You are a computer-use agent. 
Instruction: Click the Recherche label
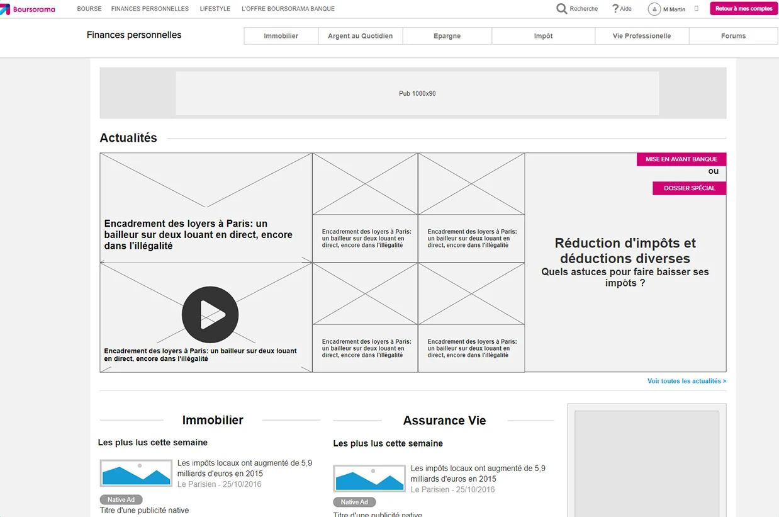click(x=584, y=9)
